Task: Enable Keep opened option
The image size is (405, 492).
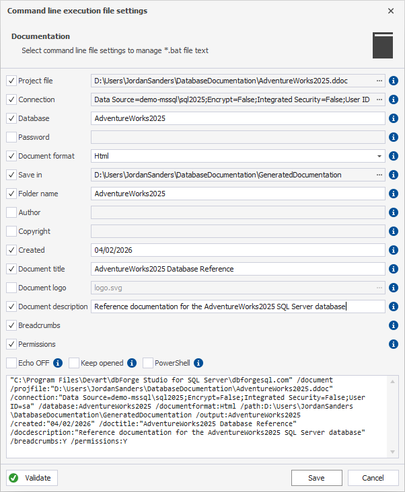Action: tap(74, 363)
